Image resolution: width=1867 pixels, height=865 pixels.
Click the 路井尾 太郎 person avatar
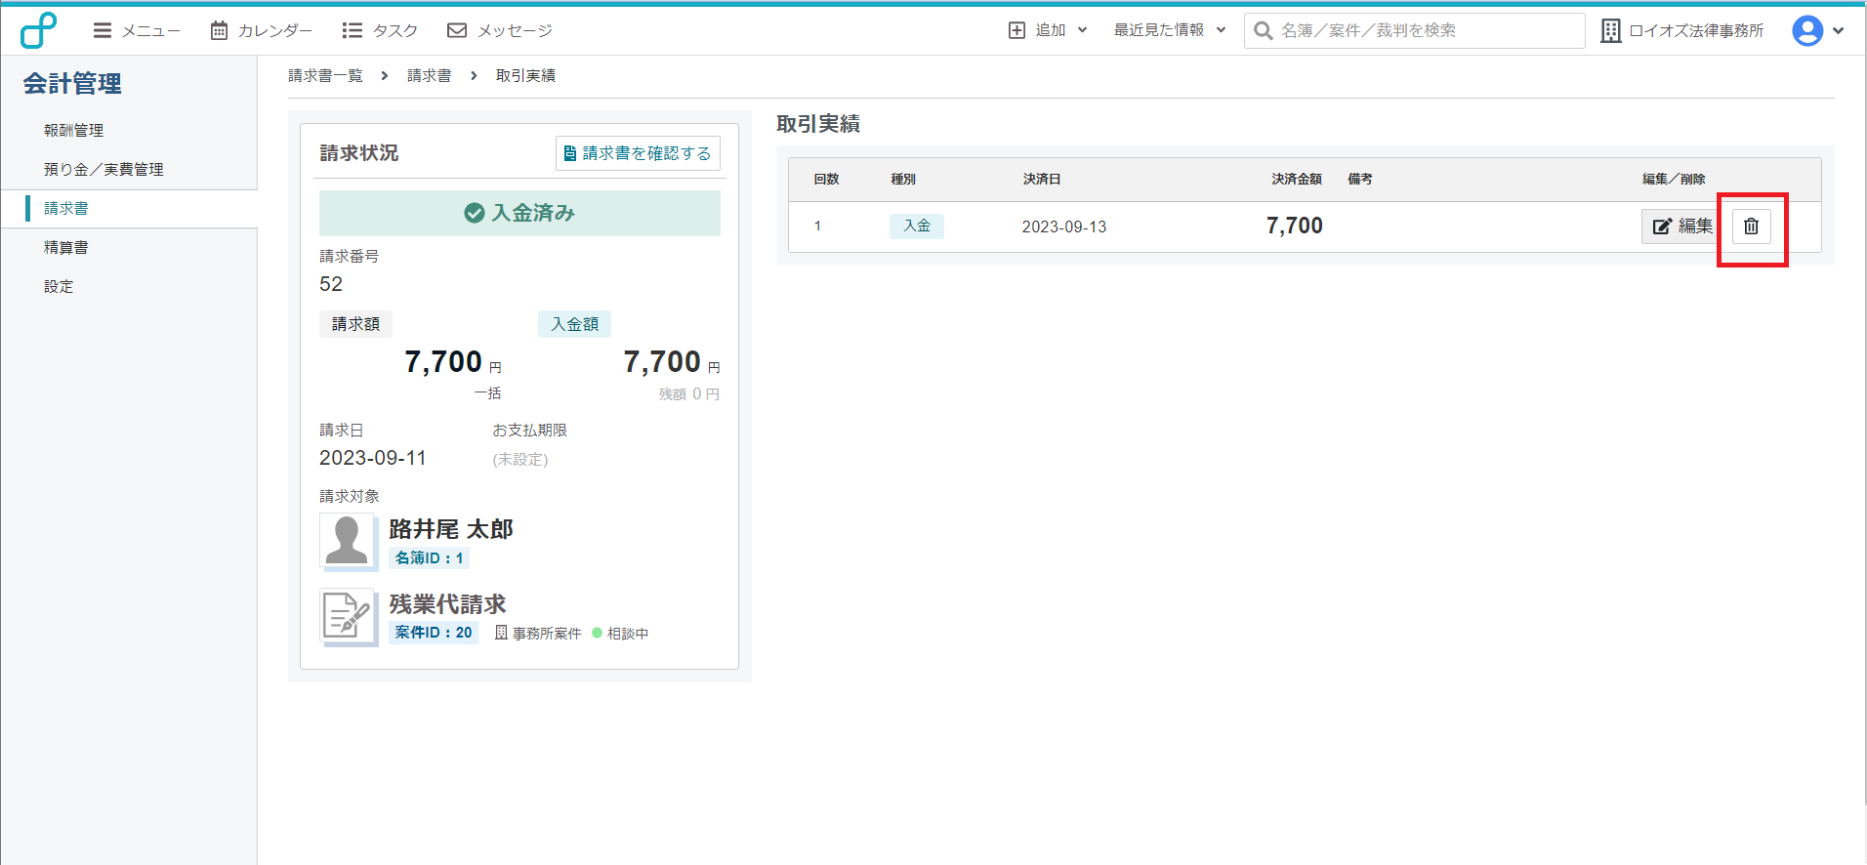coord(347,541)
